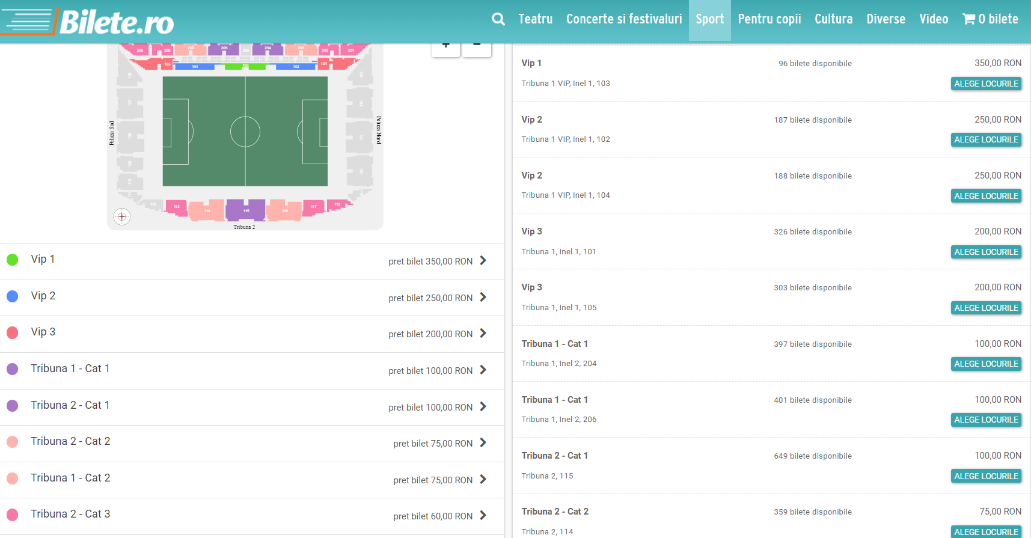
Task: Open the shopping cart with 0 bilete
Action: (990, 19)
